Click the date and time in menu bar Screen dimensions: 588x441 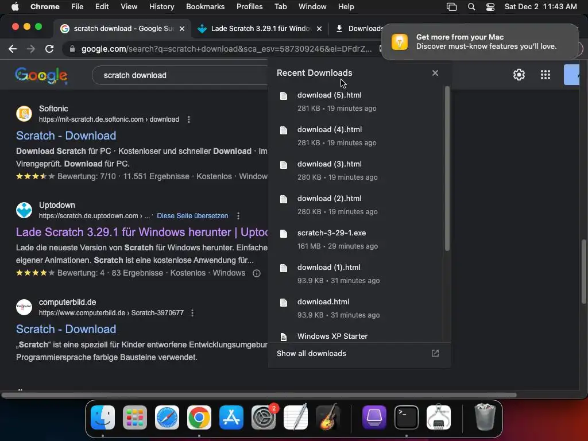pyautogui.click(x=540, y=7)
